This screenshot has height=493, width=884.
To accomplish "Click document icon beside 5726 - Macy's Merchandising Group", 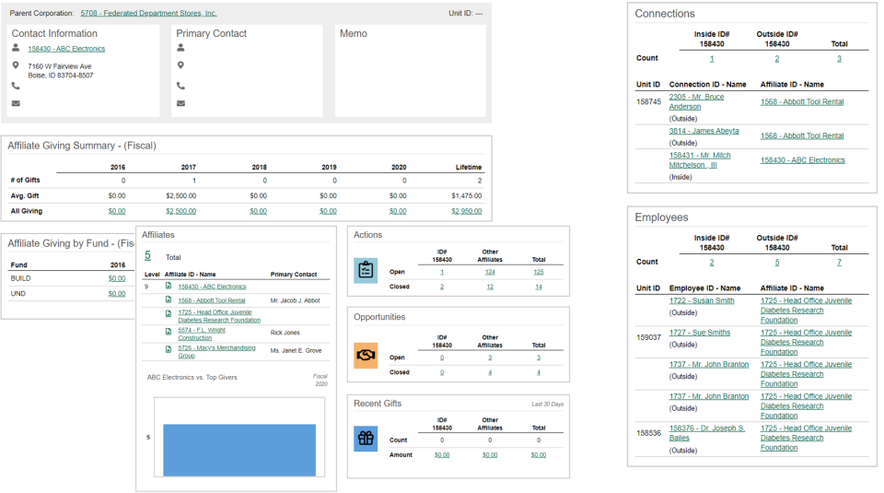I will 168,349.
